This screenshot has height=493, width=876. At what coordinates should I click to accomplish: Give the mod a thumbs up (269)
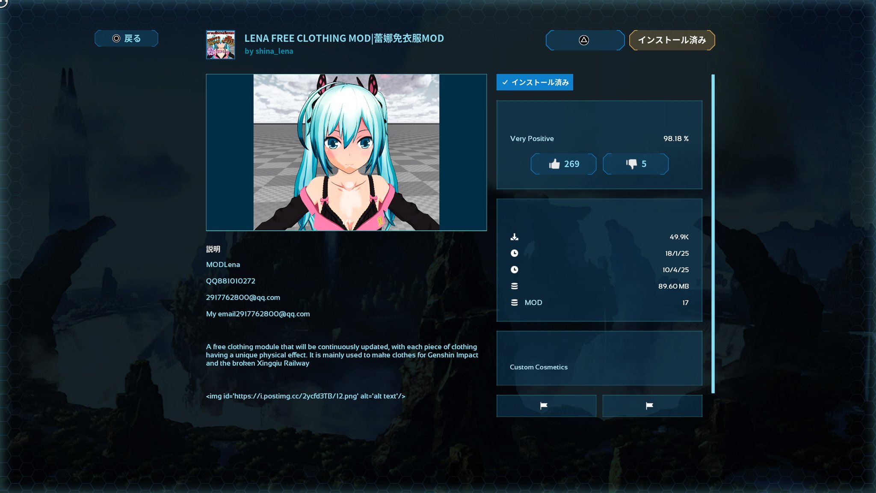pos(563,164)
